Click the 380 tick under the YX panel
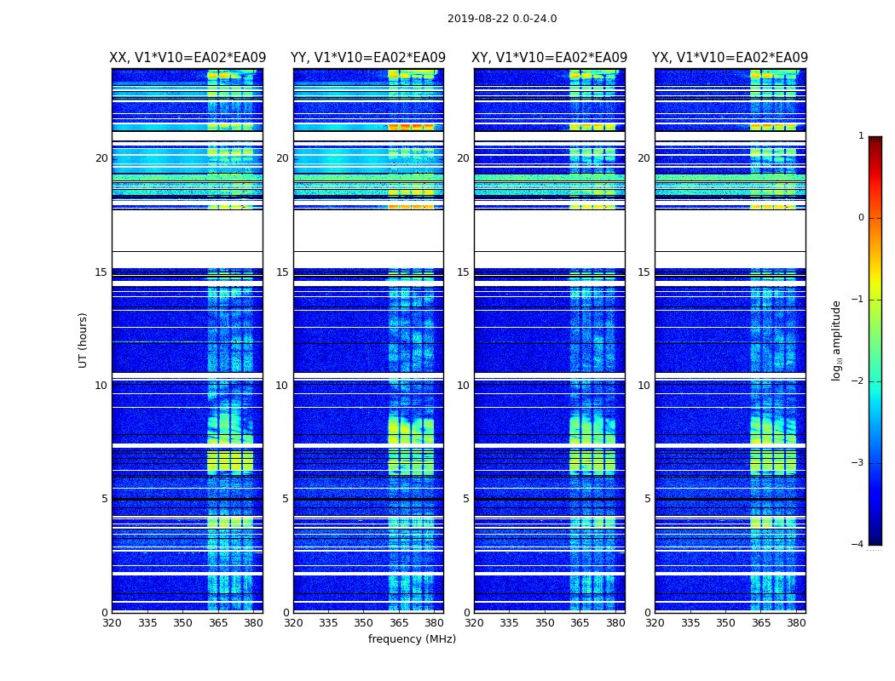Image resolution: width=895 pixels, height=681 pixels. 796,623
